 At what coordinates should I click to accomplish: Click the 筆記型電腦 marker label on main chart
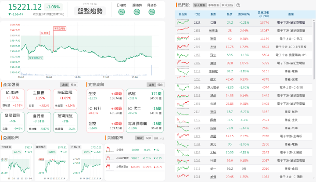60,29
